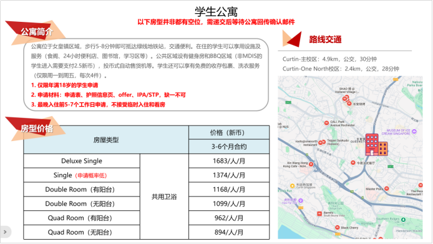Select the Master Prata restaurant pin

[x=386, y=188]
